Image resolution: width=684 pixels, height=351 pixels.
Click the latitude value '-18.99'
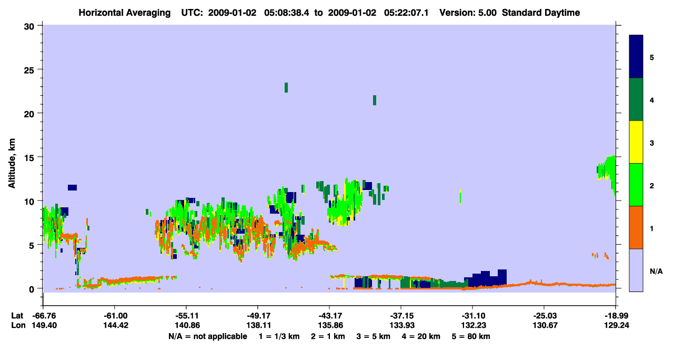[x=615, y=316]
